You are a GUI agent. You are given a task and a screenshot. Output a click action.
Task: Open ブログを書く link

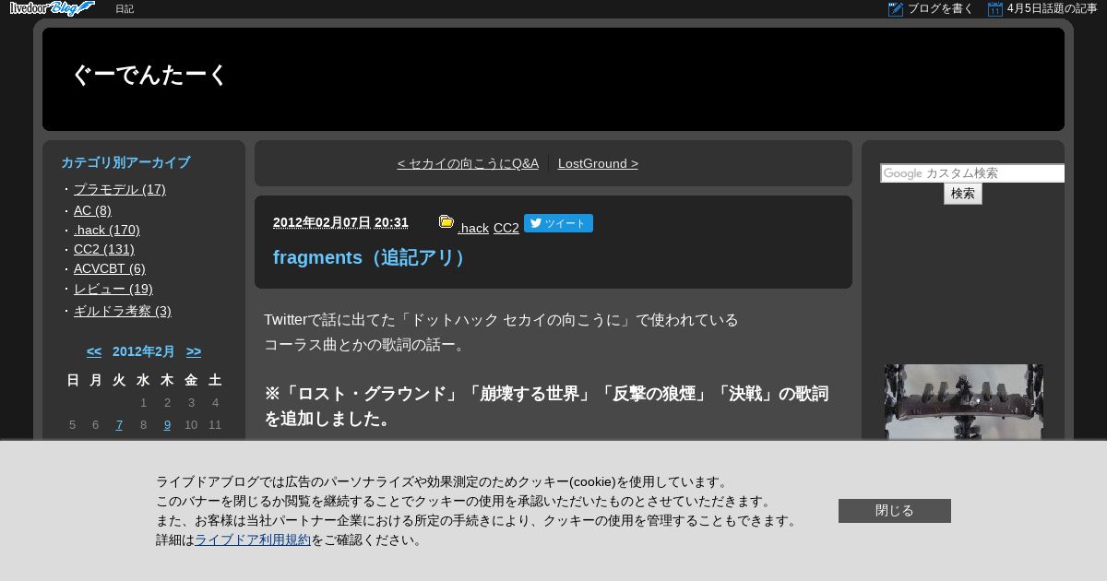click(x=940, y=9)
